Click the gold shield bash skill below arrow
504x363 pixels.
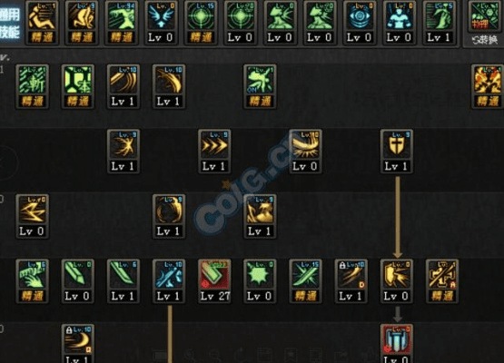point(396,281)
